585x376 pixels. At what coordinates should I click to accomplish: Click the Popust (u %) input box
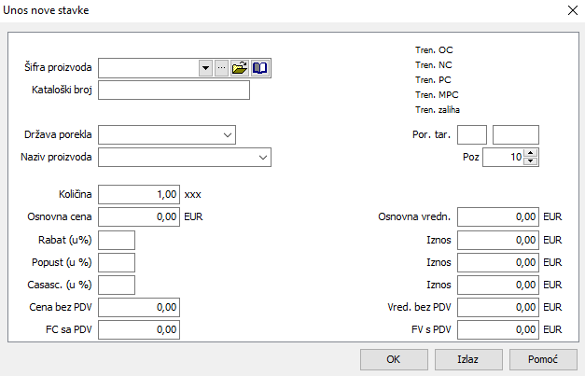coord(117,262)
